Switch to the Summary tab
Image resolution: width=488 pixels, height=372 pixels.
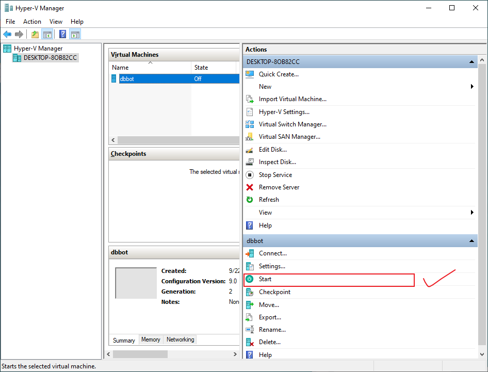point(124,340)
